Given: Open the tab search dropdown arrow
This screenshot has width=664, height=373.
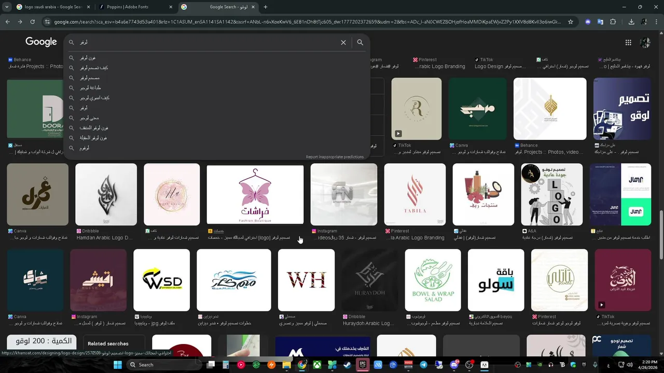Looking at the screenshot, I should pyautogui.click(x=7, y=7).
